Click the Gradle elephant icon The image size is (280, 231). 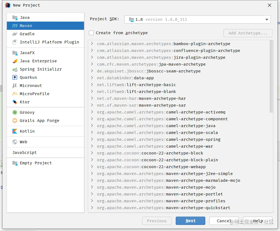[x=15, y=34]
